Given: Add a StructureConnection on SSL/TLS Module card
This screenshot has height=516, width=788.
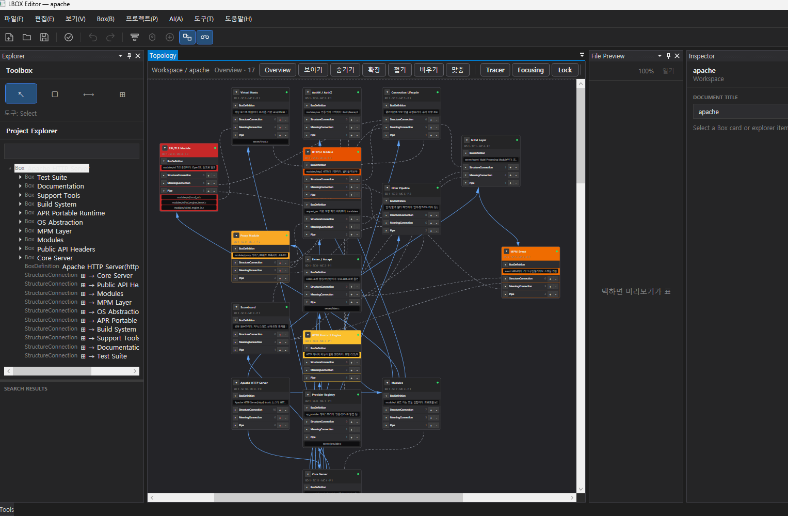Looking at the screenshot, I should tap(208, 176).
